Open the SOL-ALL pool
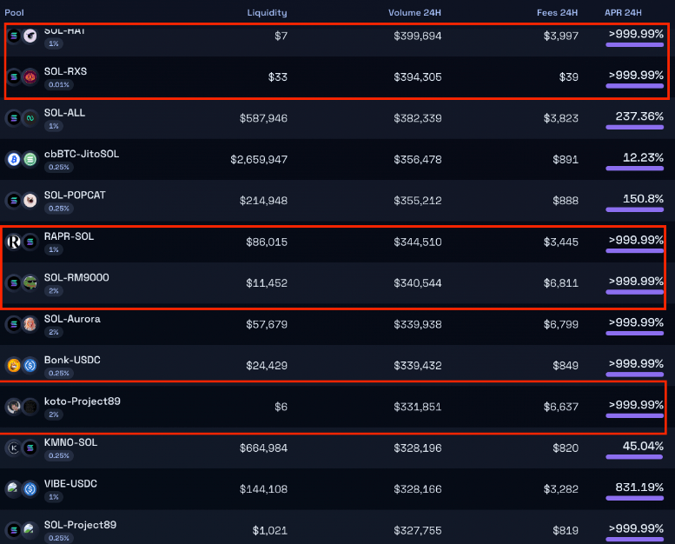This screenshot has width=675, height=544. [337, 118]
